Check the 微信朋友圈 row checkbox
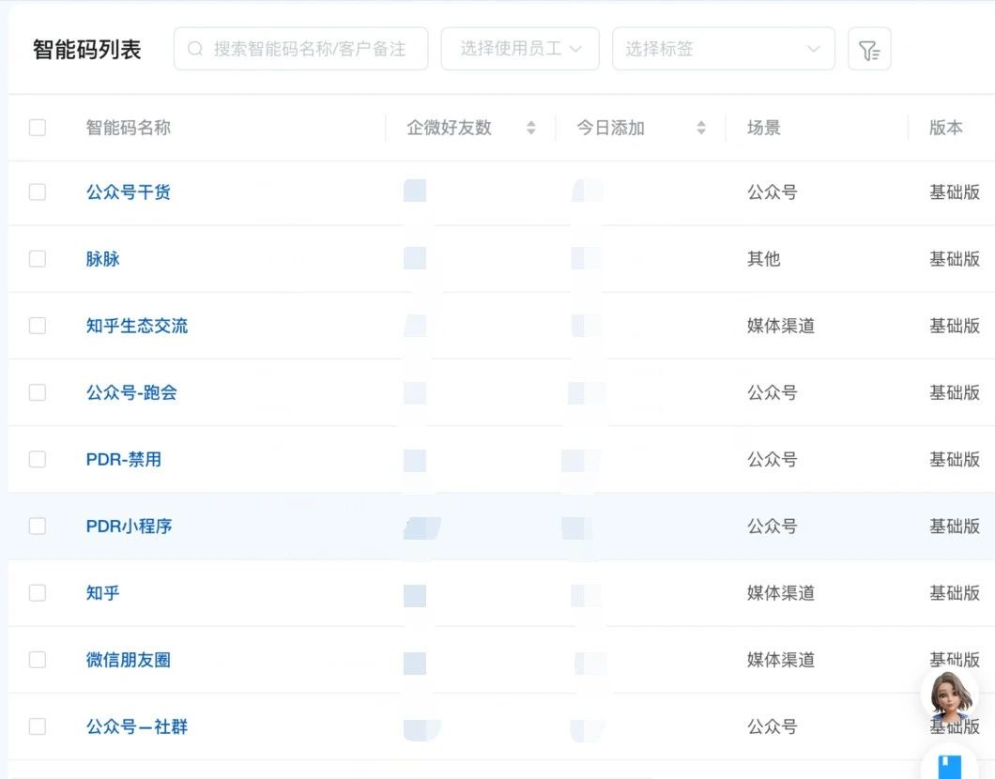Screen dimensions: 995x779 click(38, 660)
